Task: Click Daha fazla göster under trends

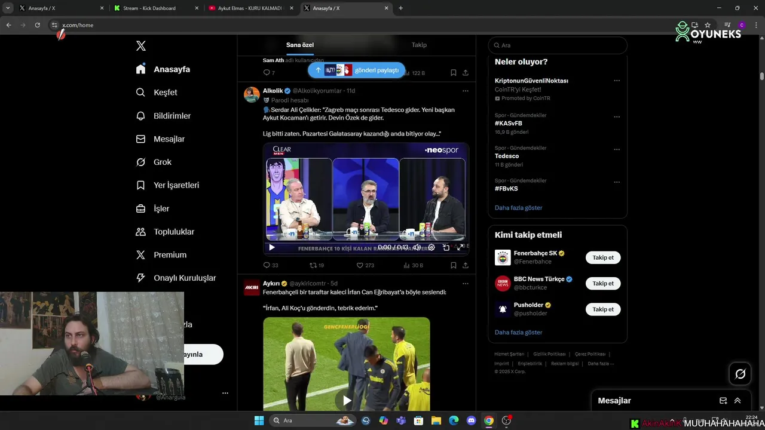Action: click(519, 208)
